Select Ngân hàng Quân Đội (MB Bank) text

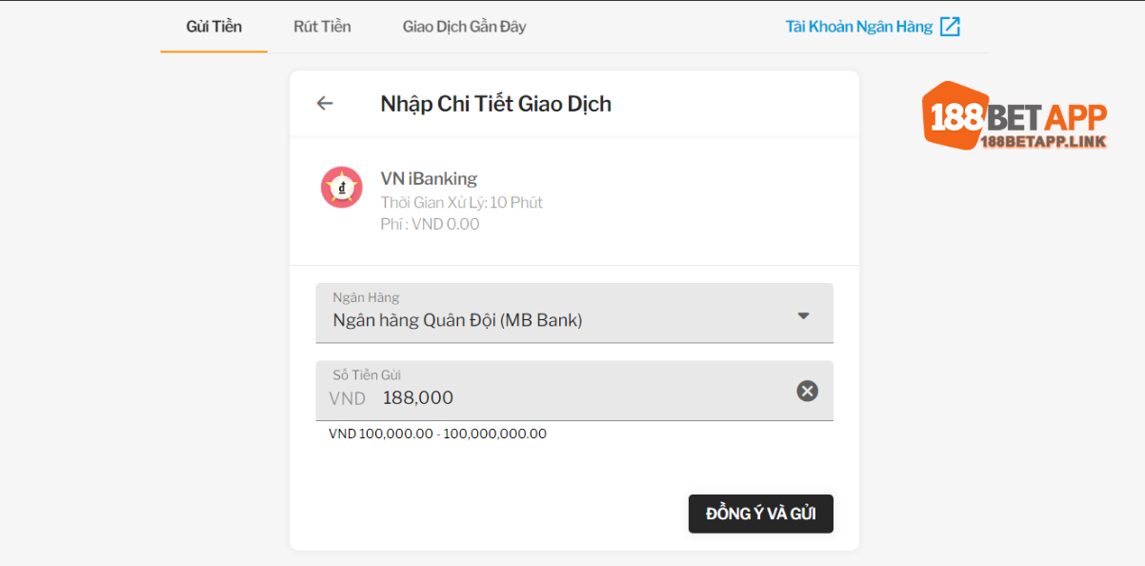click(457, 320)
